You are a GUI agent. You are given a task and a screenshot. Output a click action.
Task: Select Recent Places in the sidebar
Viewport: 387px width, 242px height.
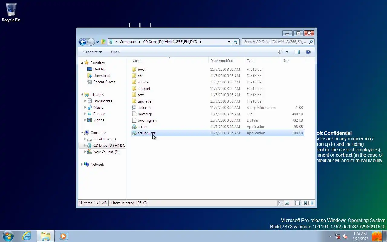(104, 82)
